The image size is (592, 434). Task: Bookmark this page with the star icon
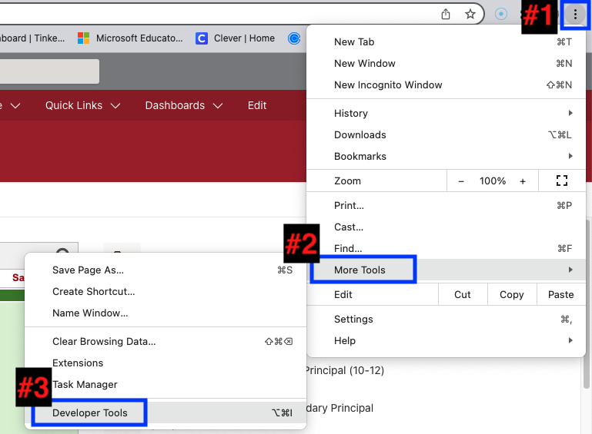pos(470,14)
